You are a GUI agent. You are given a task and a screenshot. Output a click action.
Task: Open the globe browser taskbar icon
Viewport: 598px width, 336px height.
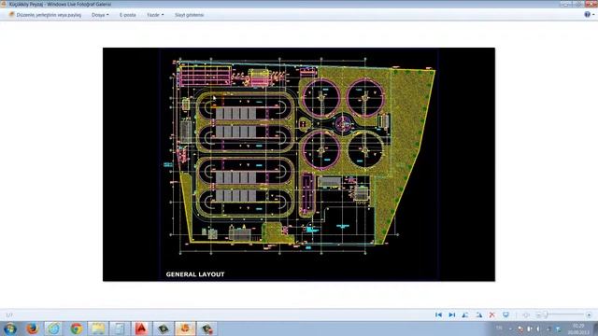(x=54, y=329)
